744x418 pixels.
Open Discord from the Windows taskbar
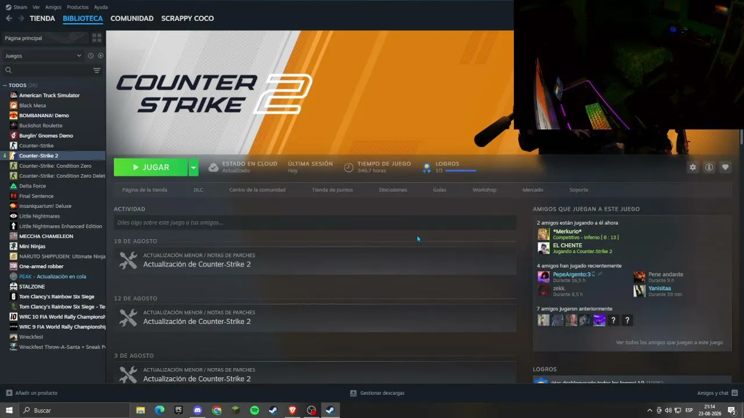198,410
